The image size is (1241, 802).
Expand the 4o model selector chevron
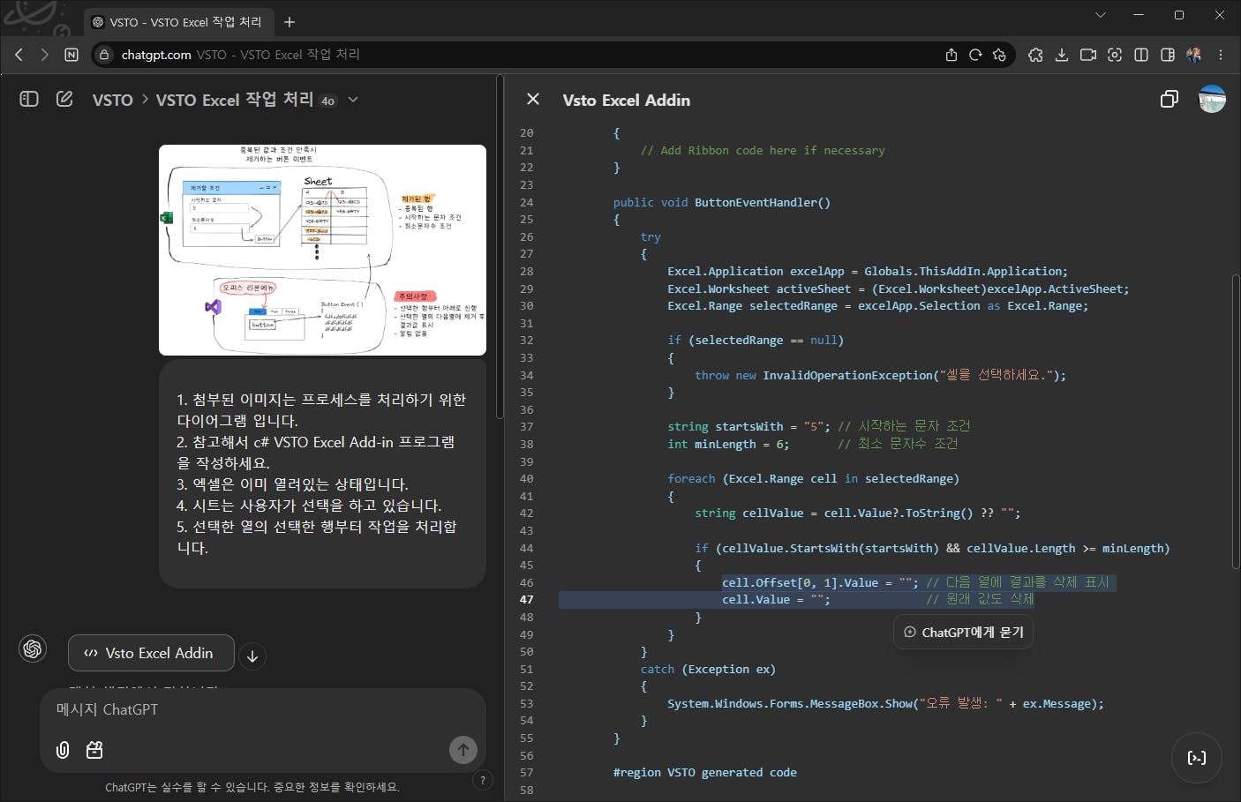pos(353,100)
